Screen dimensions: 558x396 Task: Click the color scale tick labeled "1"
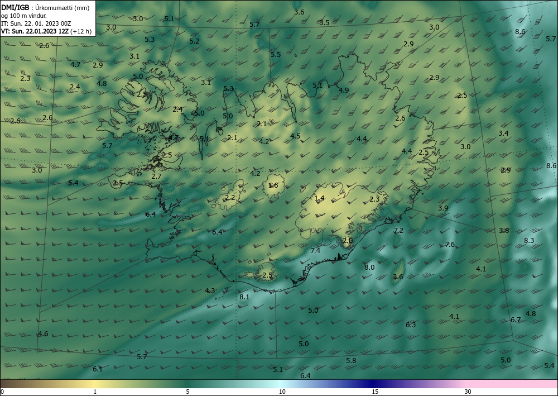click(95, 392)
